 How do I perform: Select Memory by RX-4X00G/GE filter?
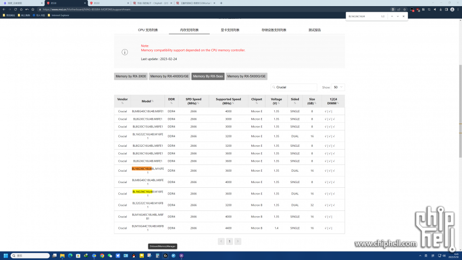[169, 76]
